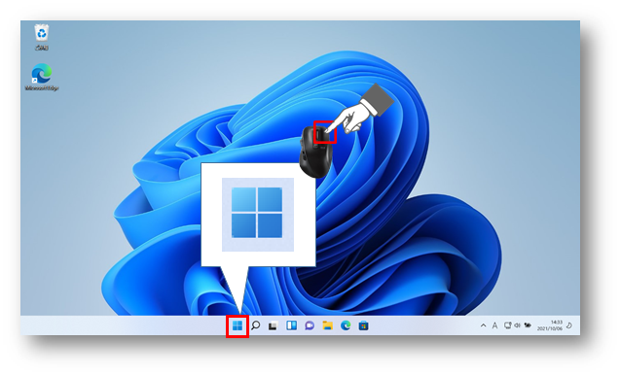This screenshot has width=621, height=376.
Task: Click the black mouse illustration
Action: [315, 152]
